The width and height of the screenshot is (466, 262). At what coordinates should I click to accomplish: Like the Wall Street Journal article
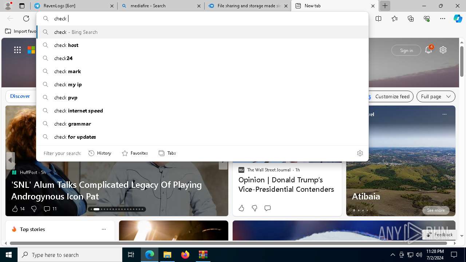tap(241, 208)
